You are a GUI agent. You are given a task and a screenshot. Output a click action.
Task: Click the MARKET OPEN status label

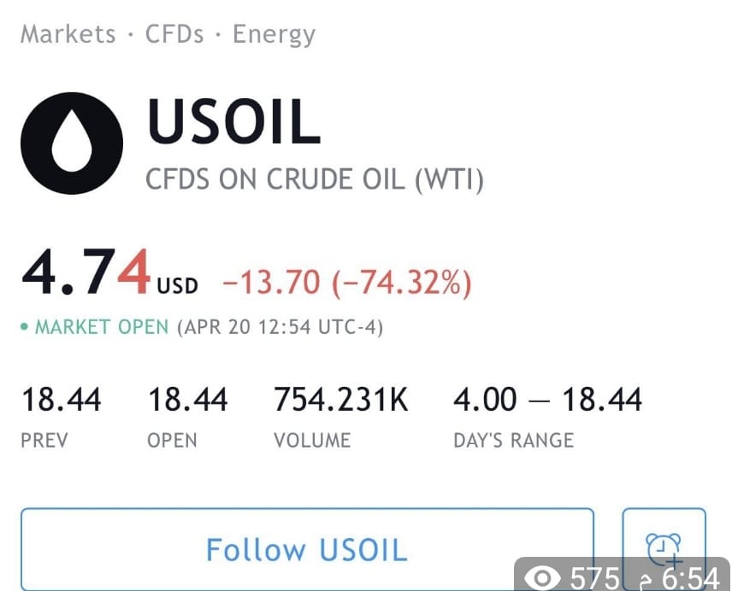[x=102, y=327]
